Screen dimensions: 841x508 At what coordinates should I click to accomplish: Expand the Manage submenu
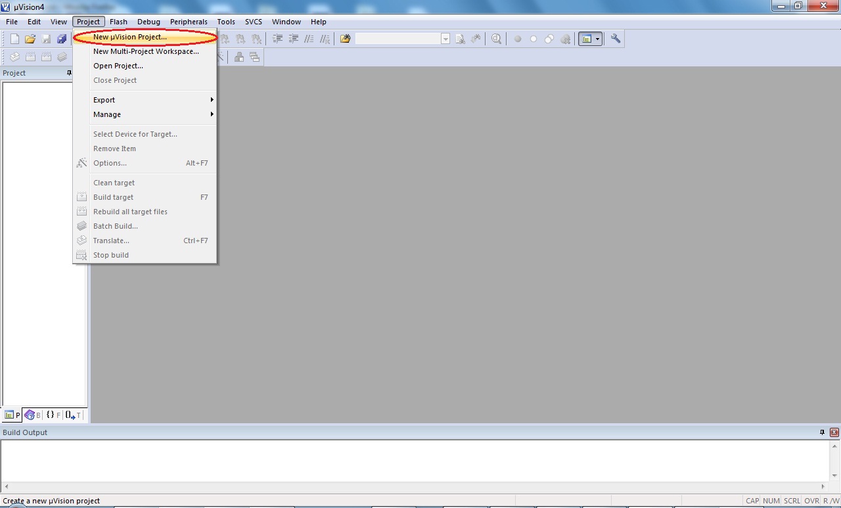point(145,114)
